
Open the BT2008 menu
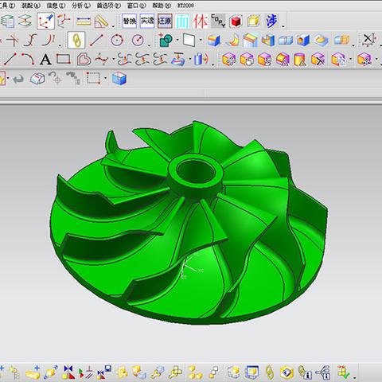tap(185, 6)
